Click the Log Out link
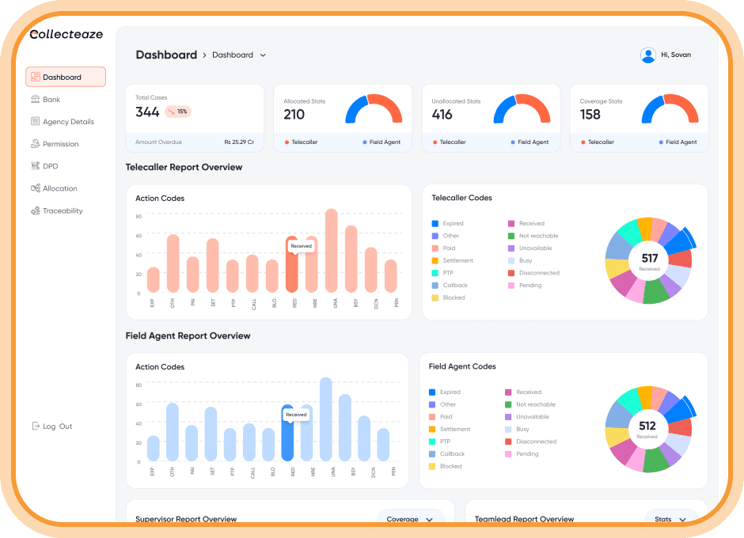 coord(58,426)
